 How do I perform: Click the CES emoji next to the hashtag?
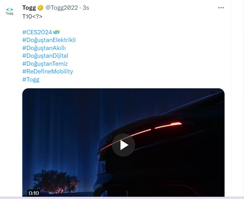pyautogui.click(x=56, y=32)
